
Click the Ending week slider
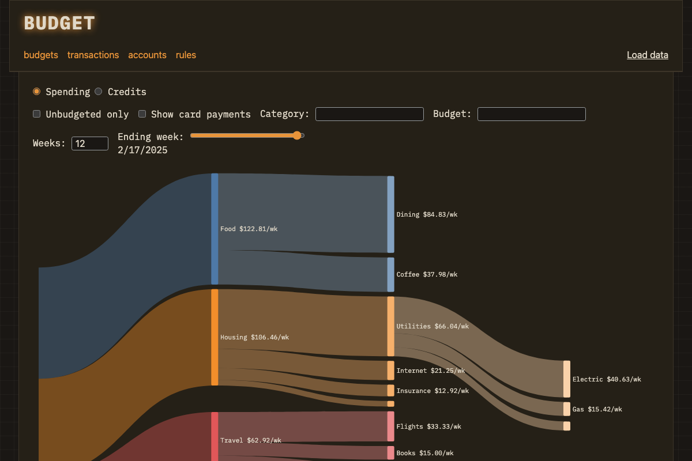click(x=247, y=135)
